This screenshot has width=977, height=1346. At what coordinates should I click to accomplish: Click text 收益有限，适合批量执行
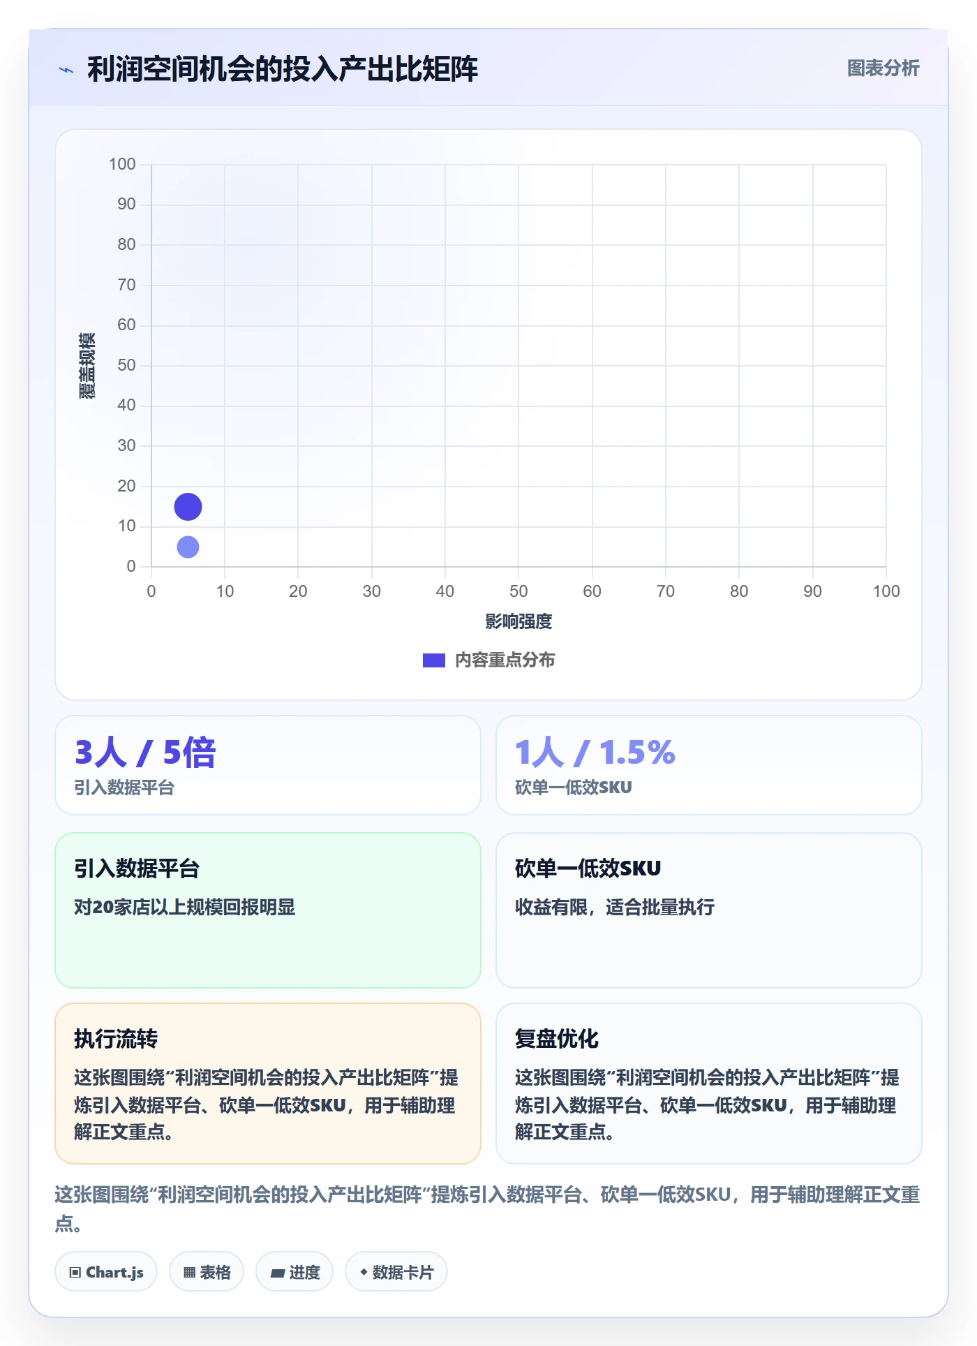coord(615,907)
